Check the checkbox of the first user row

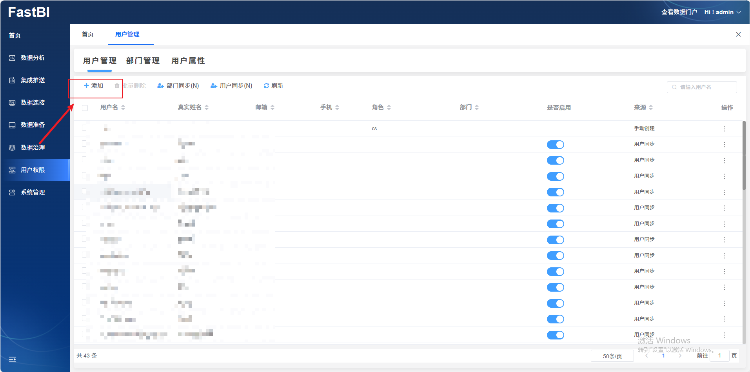pos(84,128)
